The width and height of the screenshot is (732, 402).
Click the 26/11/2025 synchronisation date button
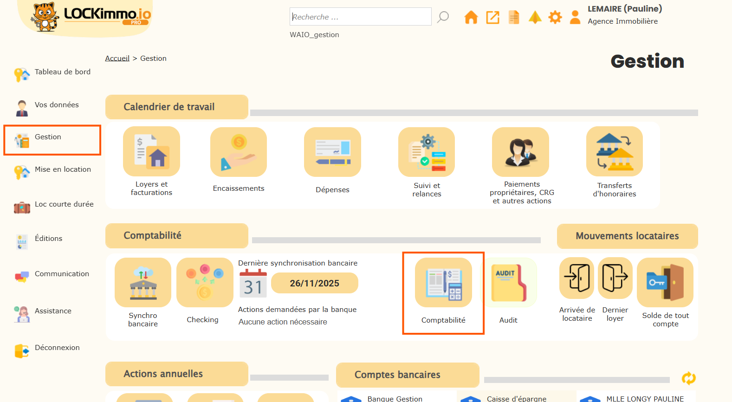[x=314, y=283]
